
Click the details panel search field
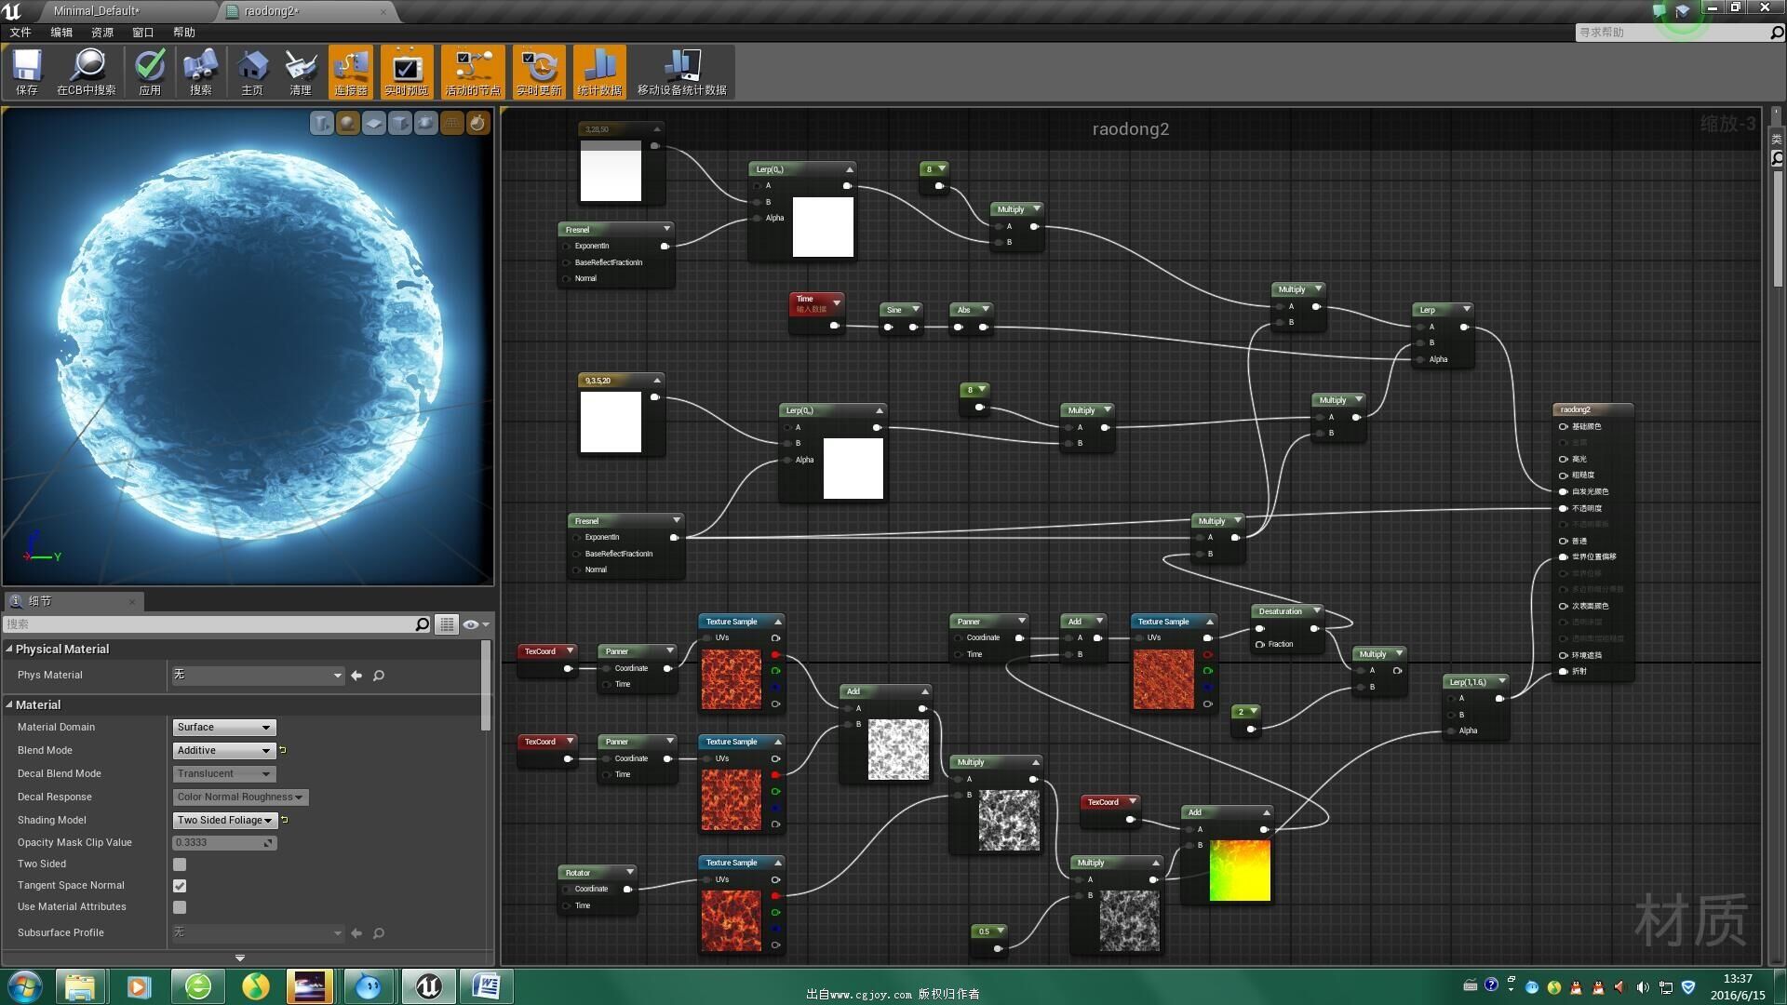(x=218, y=624)
